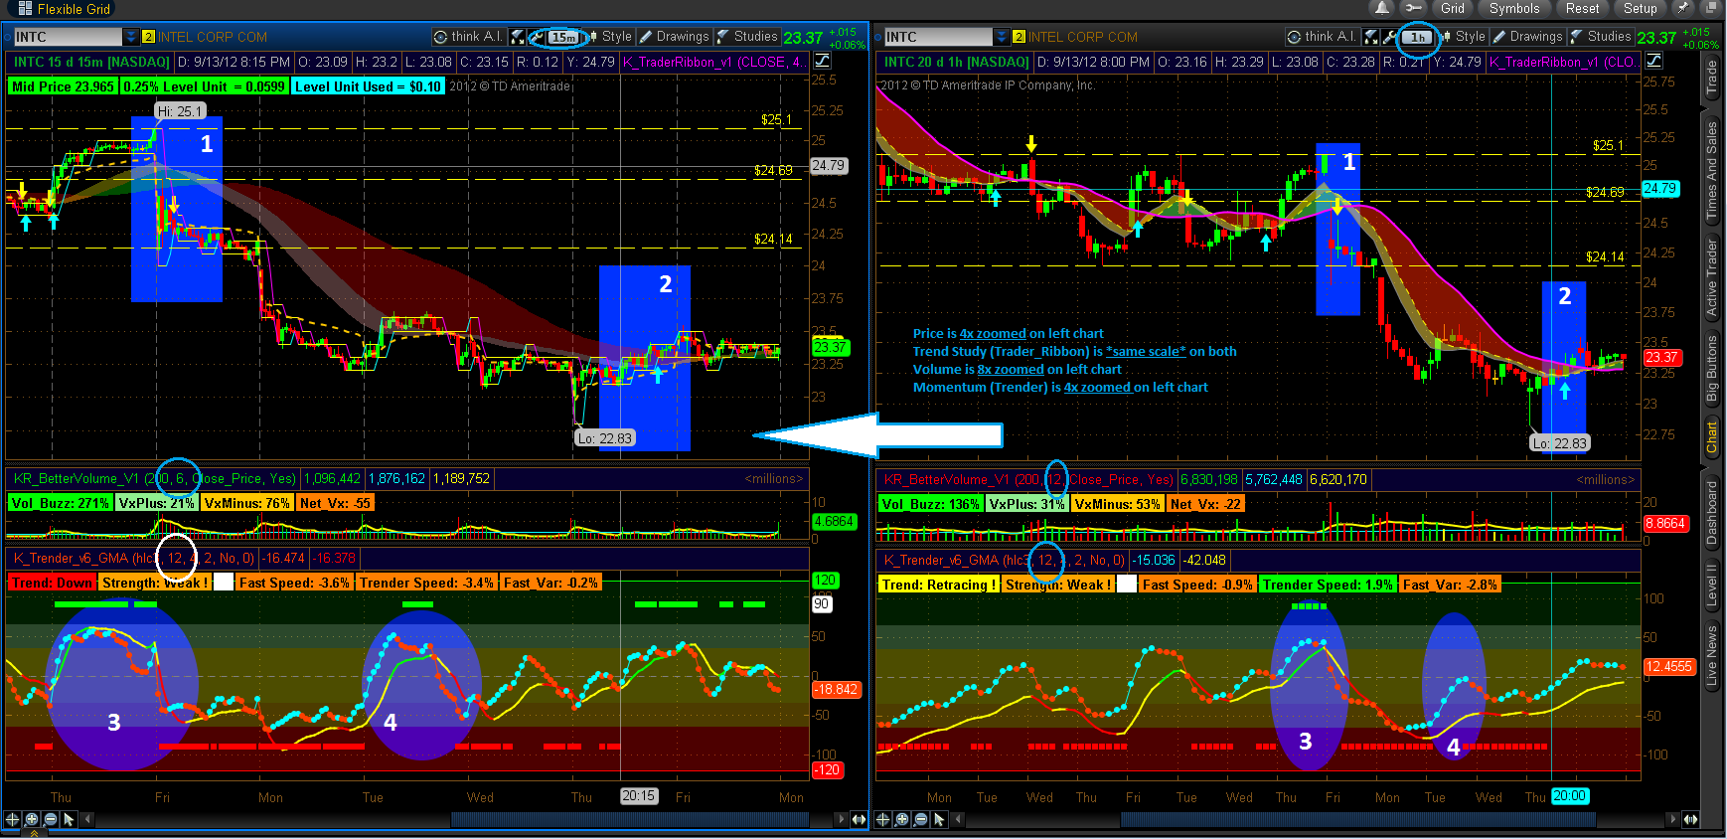Zoom in using right chart magnifier
Screen dimensions: 1727x839
coord(902,819)
